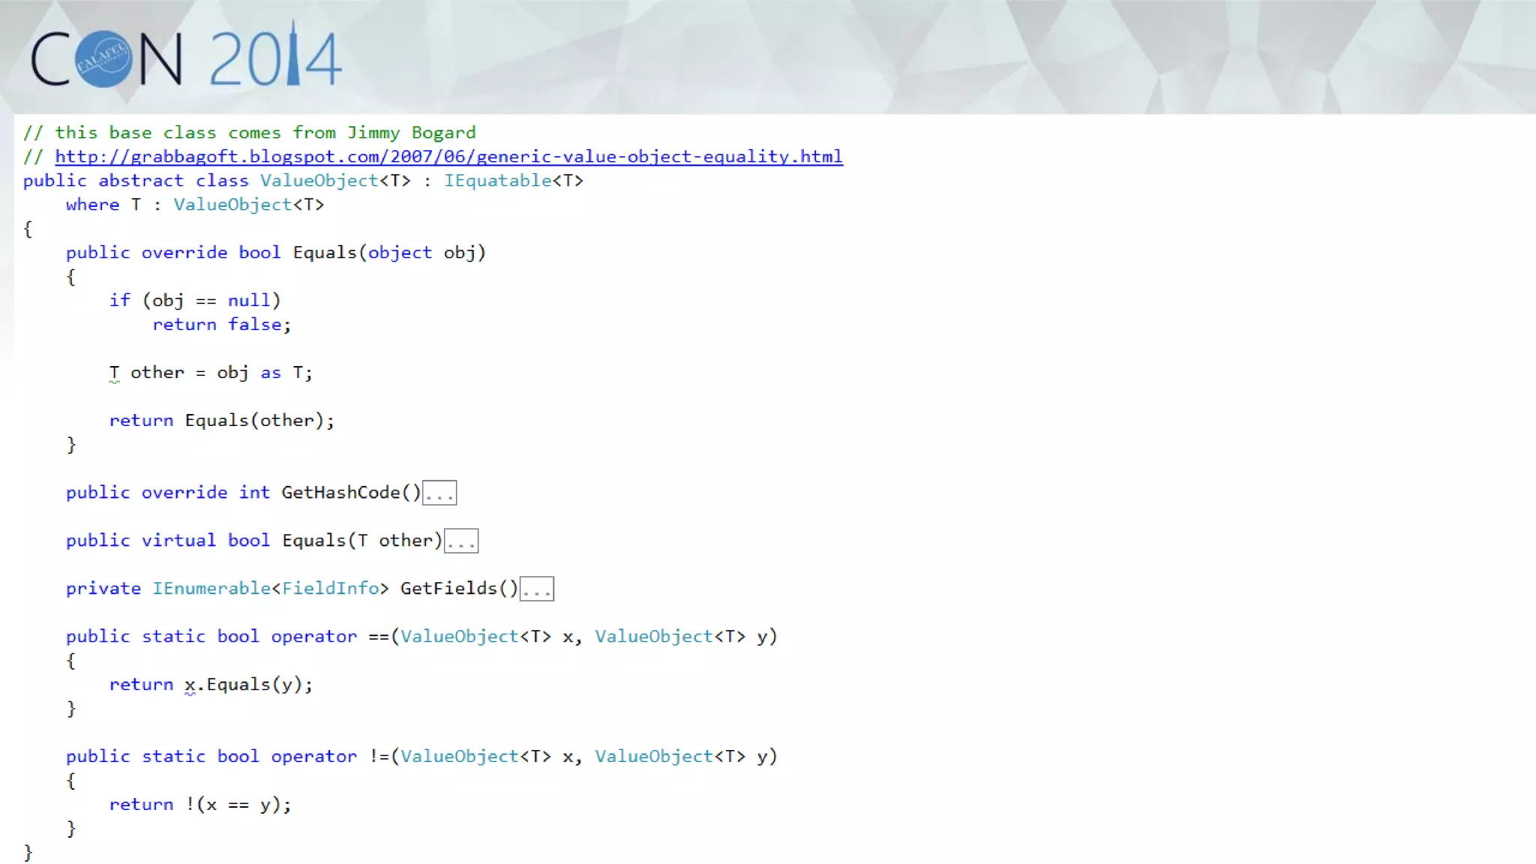Screen dimensions: 1536x864
Task: Expand collapsed Equals(T other) method body
Action: (x=460, y=541)
